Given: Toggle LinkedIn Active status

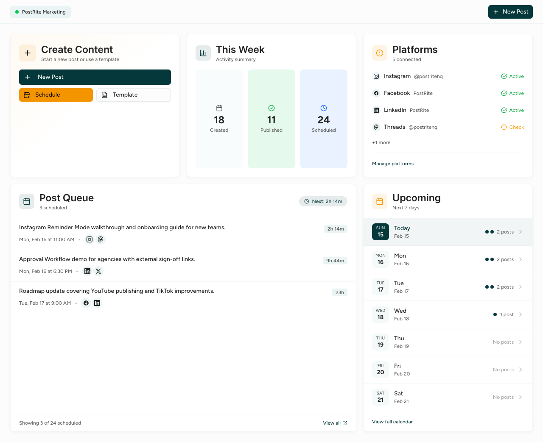Looking at the screenshot, I should click(512, 110).
